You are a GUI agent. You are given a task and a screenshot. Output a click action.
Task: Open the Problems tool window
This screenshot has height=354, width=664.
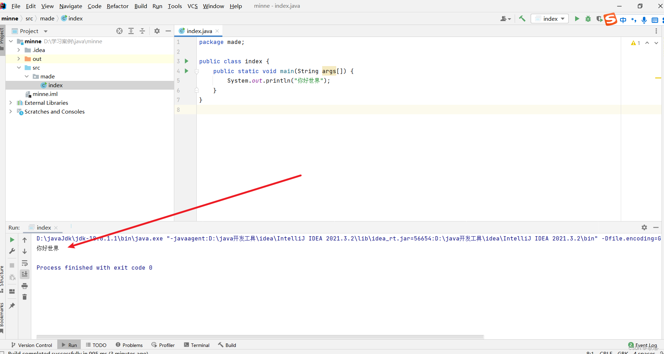tap(129, 345)
